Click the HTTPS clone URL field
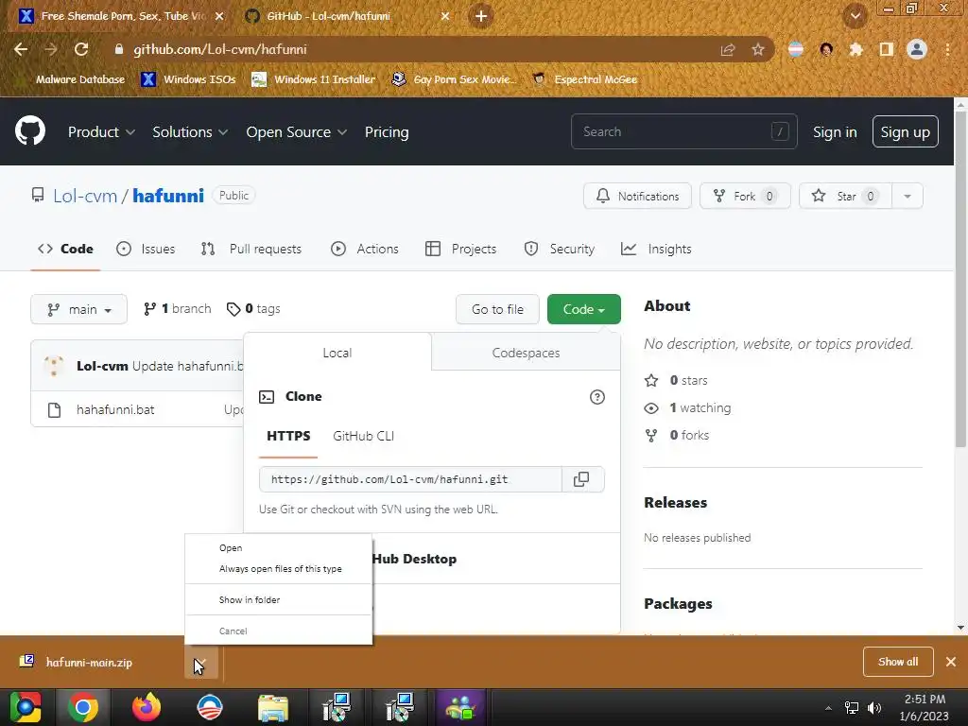 pyautogui.click(x=410, y=479)
